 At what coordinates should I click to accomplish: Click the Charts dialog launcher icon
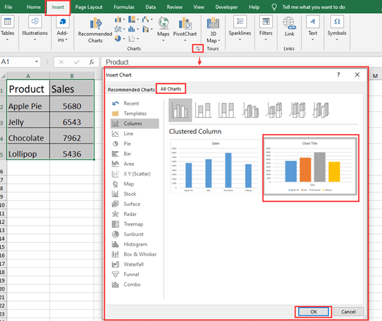(x=198, y=48)
